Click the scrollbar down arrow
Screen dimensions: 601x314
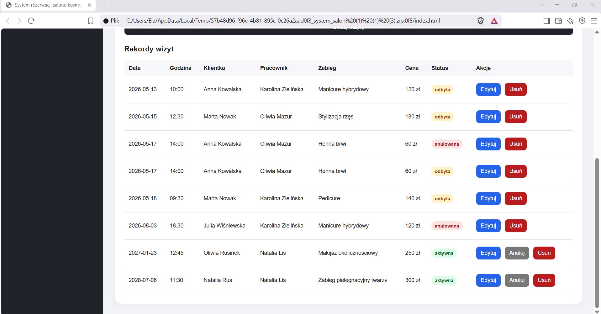(597, 311)
